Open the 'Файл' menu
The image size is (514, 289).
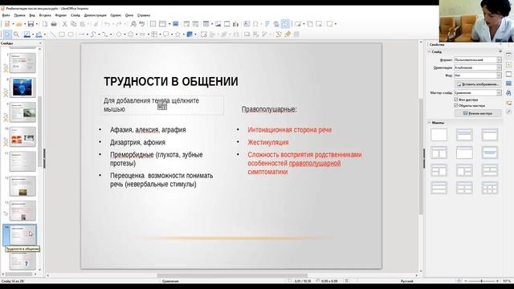click(6, 15)
